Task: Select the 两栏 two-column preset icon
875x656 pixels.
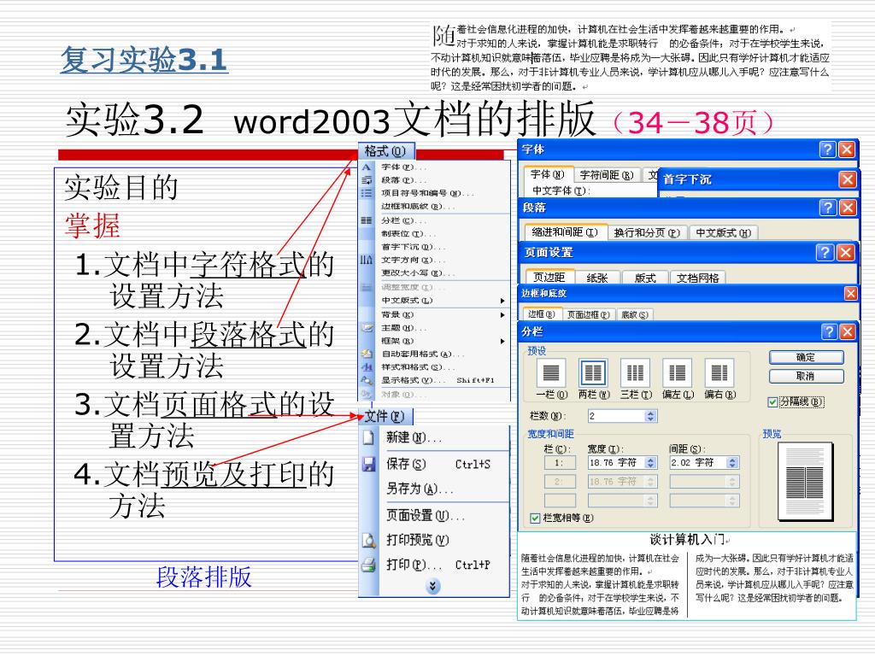Action: click(x=593, y=372)
